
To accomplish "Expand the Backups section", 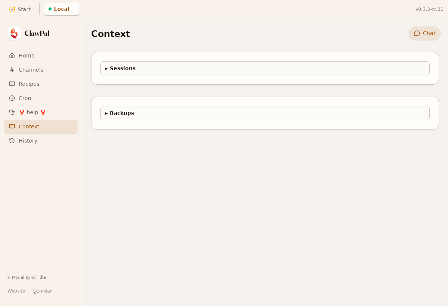I will point(121,113).
